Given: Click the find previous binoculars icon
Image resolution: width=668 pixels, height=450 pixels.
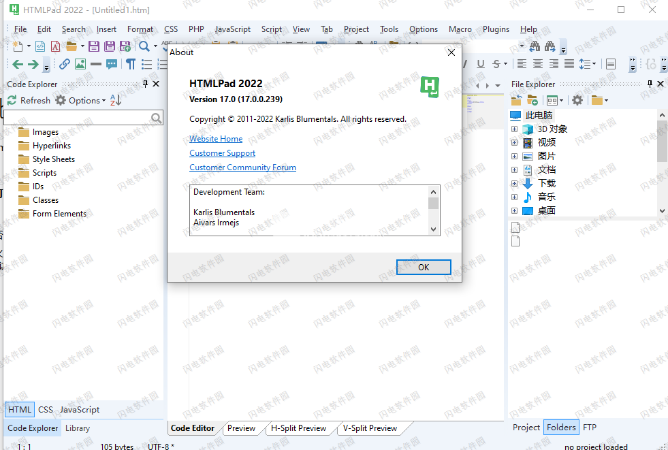Looking at the screenshot, I should point(535,46).
